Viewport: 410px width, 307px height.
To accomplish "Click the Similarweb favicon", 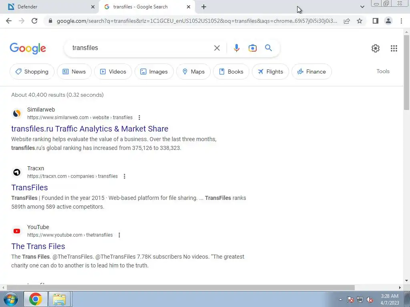I will (17, 113).
